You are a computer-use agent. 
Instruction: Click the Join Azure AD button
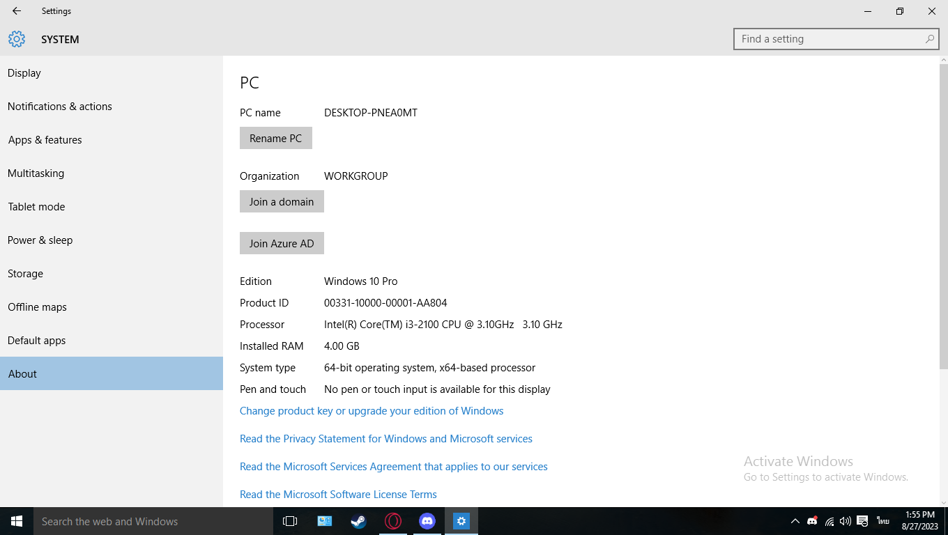coord(282,243)
